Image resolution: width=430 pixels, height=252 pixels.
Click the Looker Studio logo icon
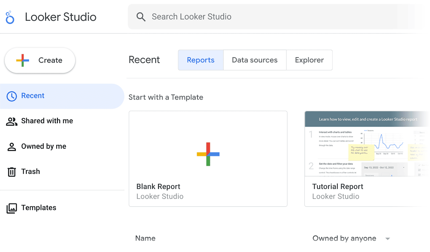(x=10, y=17)
